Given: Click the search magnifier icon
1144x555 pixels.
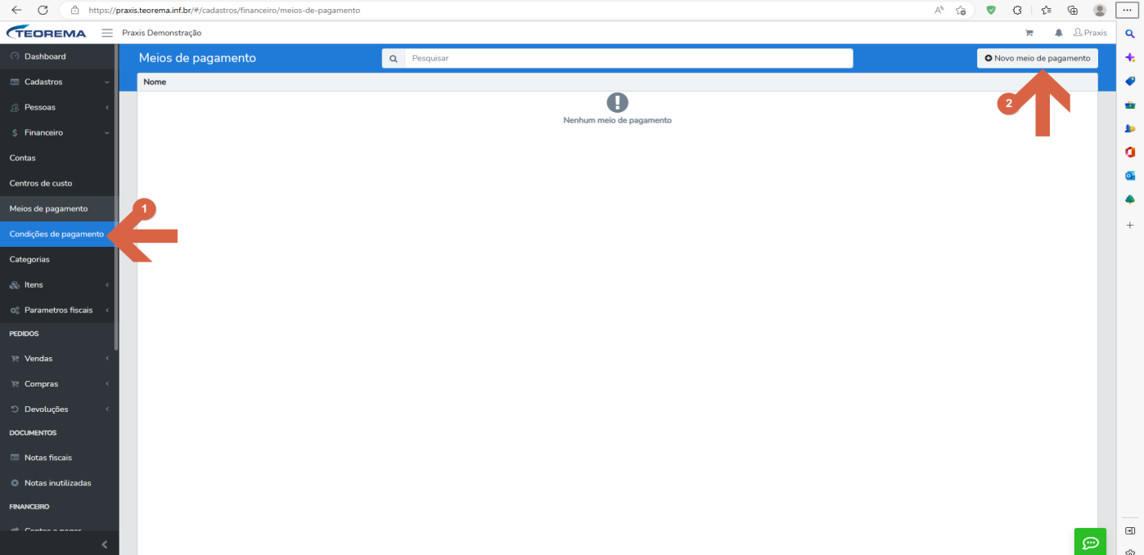Looking at the screenshot, I should coord(393,58).
